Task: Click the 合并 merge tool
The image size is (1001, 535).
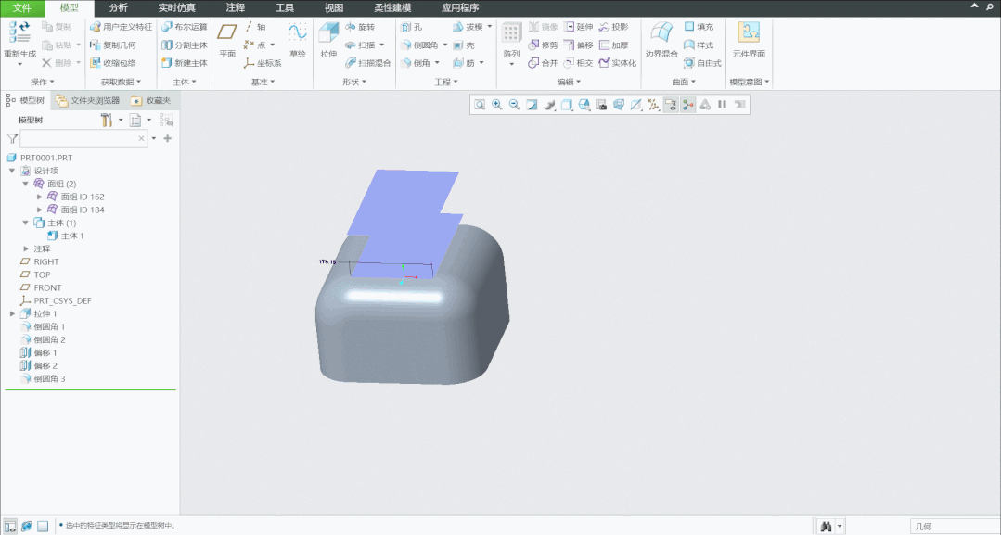Action: point(543,62)
